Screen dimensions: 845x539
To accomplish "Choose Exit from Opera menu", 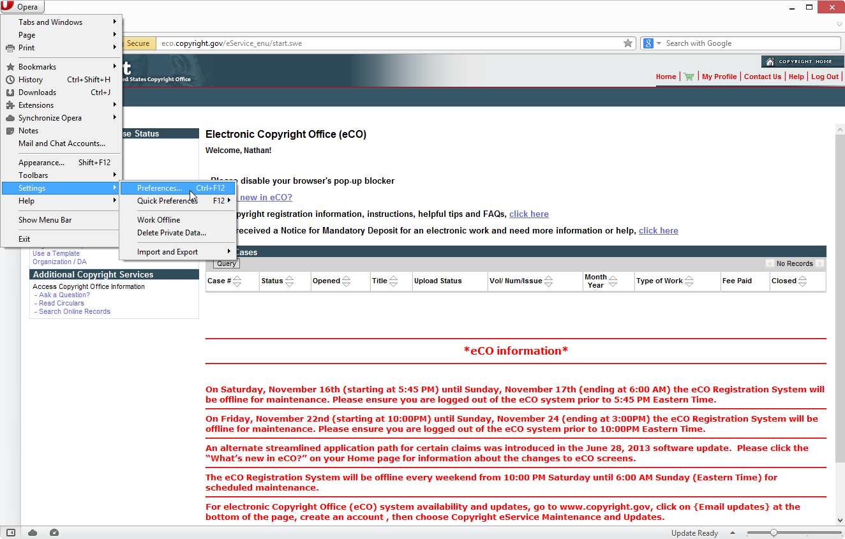I will click(61, 239).
